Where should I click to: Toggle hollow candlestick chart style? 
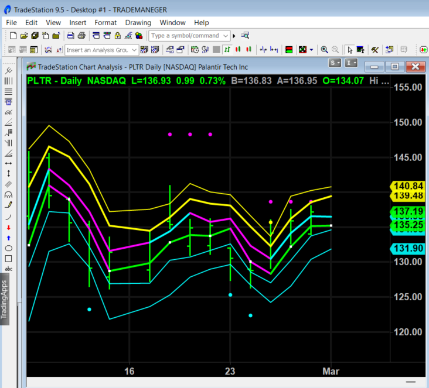[248, 50]
